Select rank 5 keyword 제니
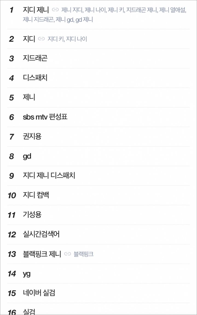The height and width of the screenshot is (315, 197). coord(29,97)
